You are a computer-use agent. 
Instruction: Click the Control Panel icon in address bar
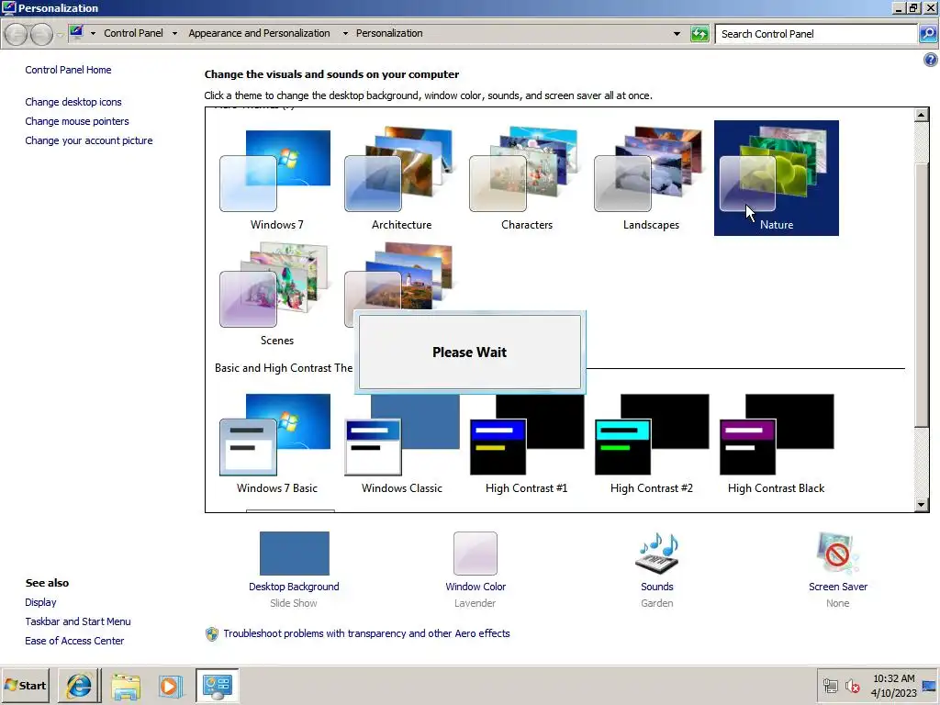(76, 32)
